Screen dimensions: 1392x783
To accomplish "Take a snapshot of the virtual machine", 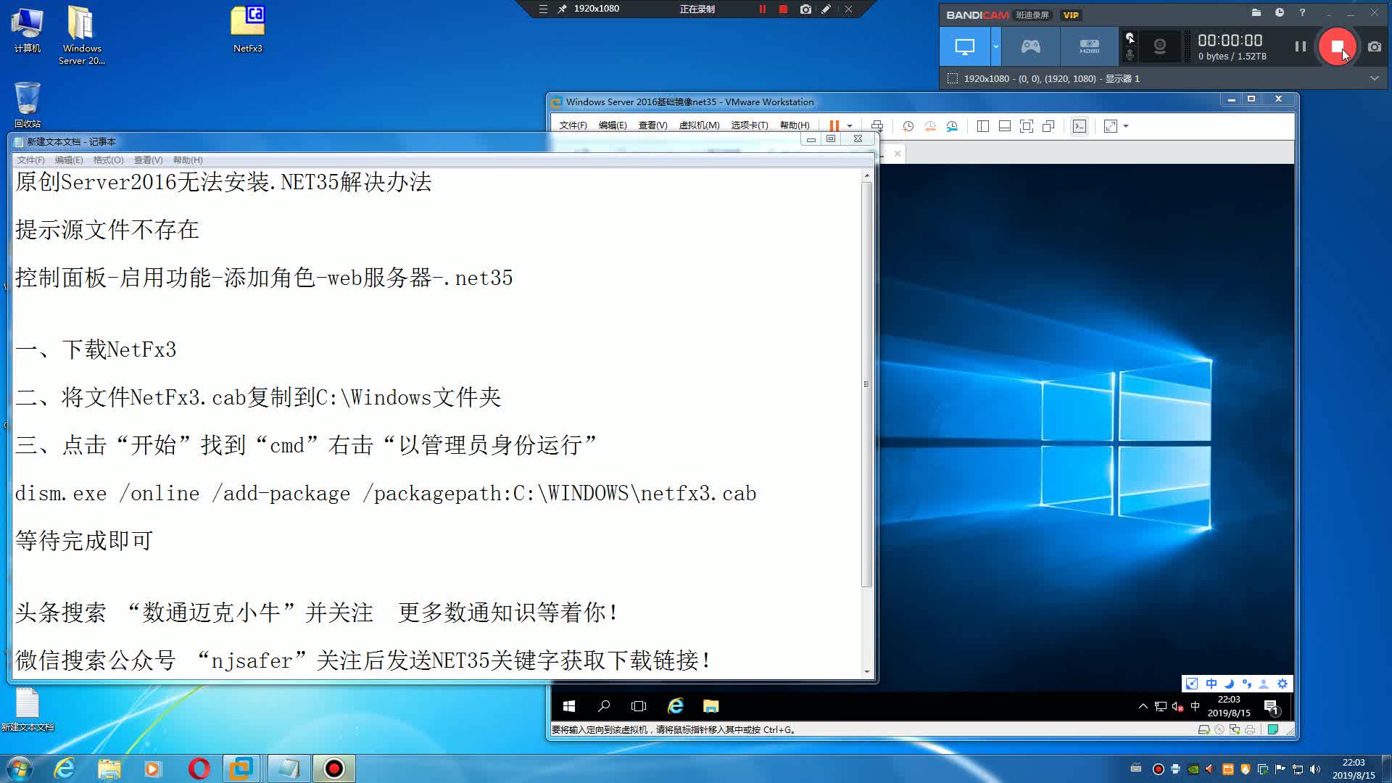I will [908, 126].
